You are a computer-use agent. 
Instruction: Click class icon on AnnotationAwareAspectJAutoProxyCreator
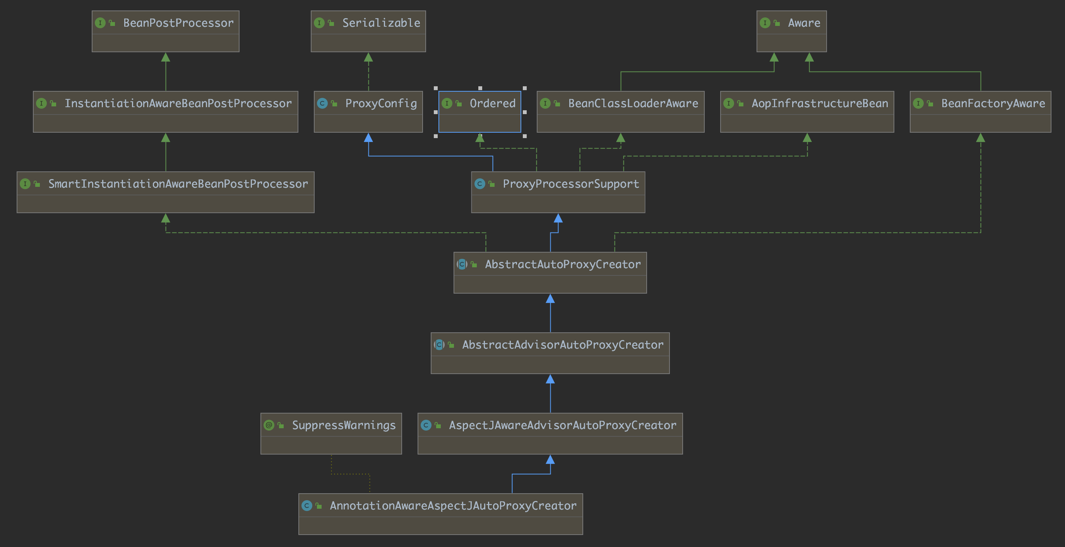(307, 506)
